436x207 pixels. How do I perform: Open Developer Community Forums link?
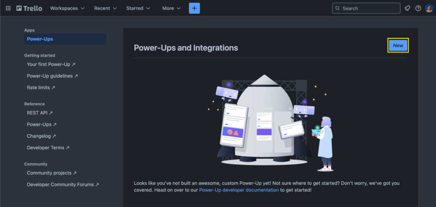63,184
